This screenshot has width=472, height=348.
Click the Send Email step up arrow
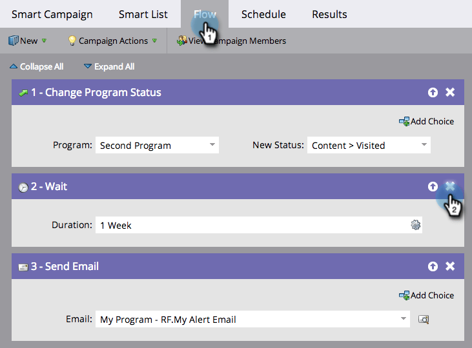pos(433,267)
